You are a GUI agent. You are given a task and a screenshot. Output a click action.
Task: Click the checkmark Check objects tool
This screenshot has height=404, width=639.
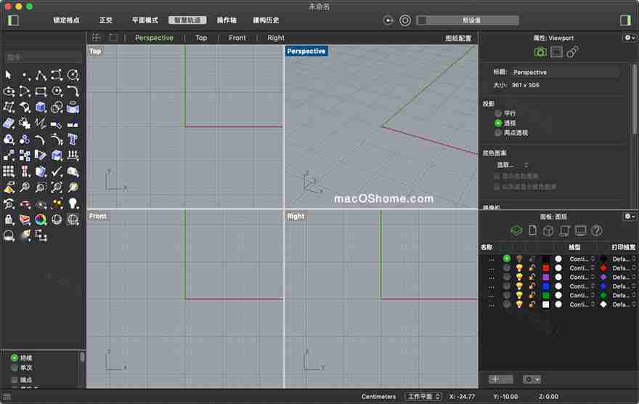click(x=57, y=171)
